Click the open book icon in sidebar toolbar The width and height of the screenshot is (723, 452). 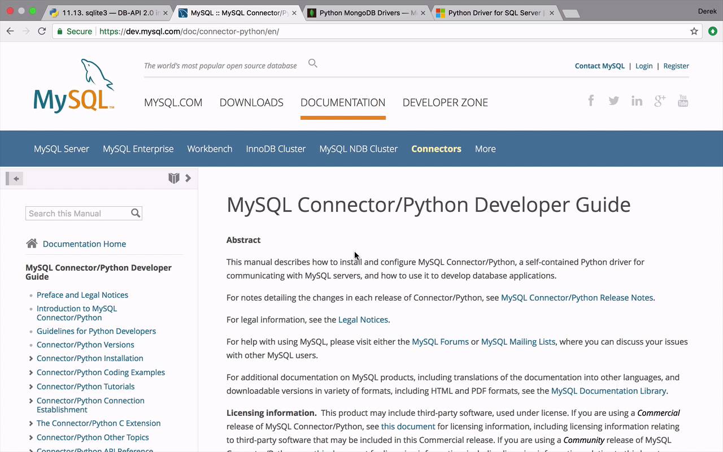click(173, 179)
